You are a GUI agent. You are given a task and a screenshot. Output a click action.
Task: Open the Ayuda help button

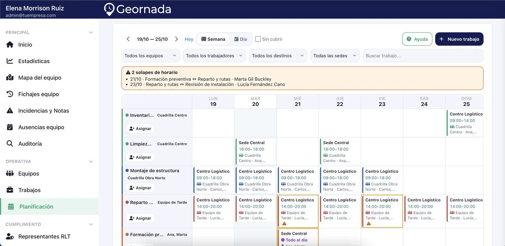coord(417,39)
